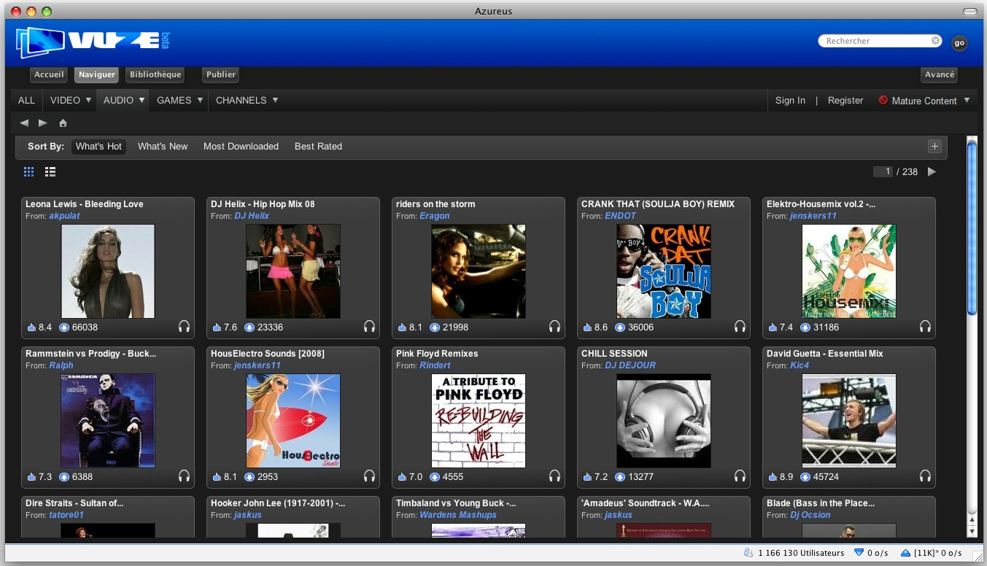Screen dimensions: 987x566
Task: Open the home icon page
Action: 63,123
